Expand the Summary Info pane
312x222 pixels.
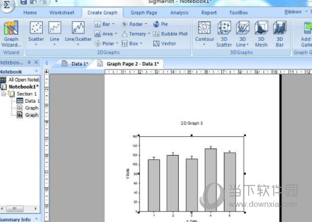36,219
